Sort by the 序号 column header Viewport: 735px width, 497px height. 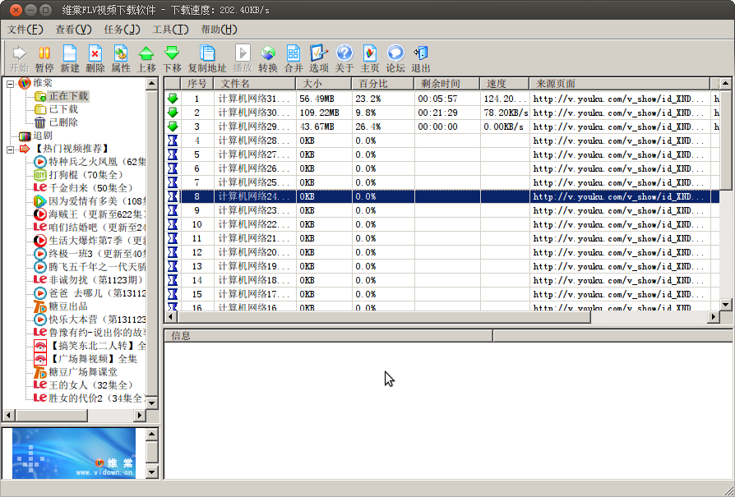tap(196, 84)
